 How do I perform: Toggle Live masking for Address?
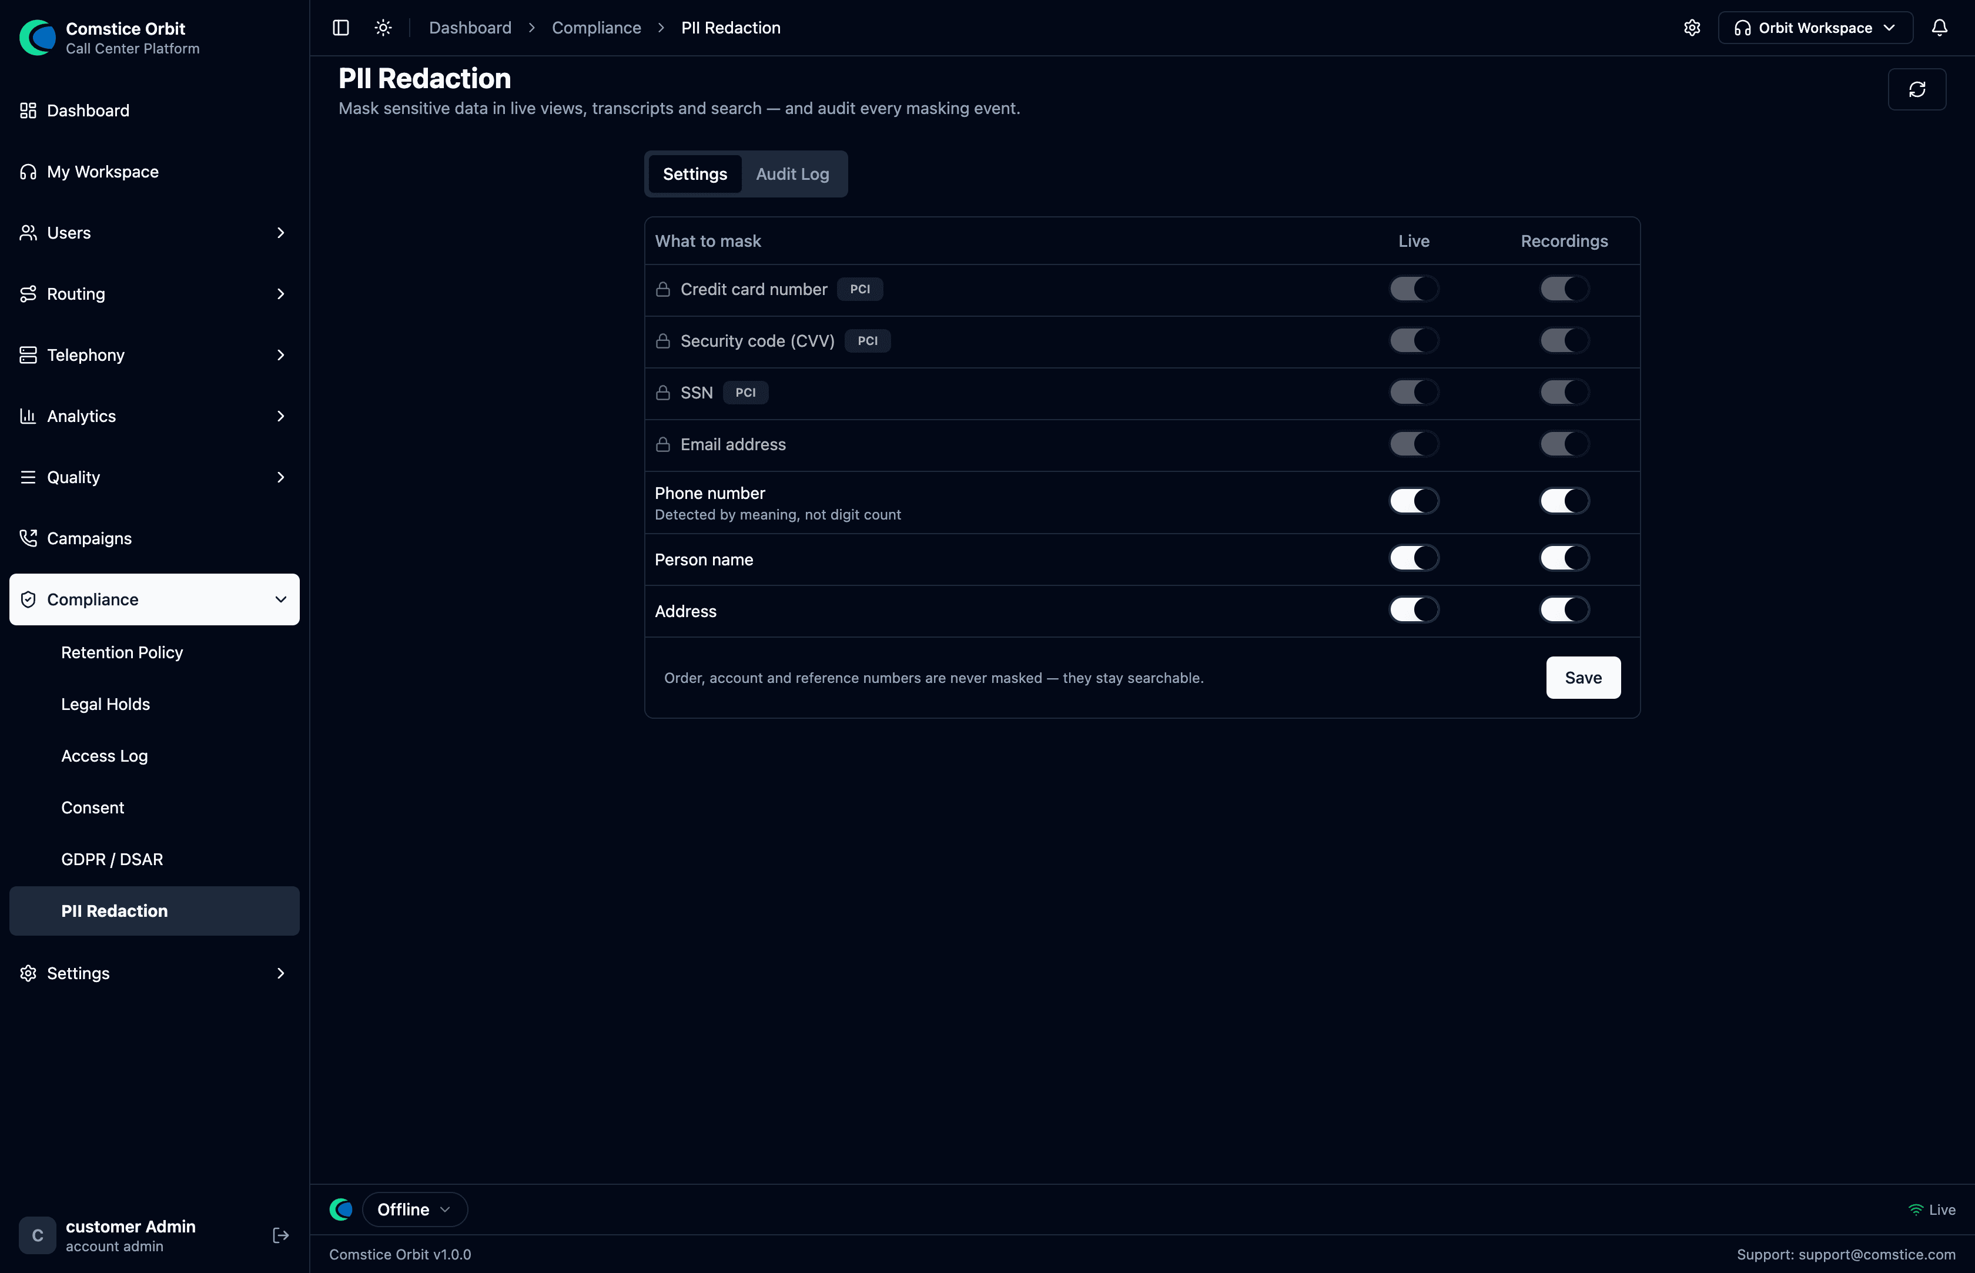coord(1414,610)
